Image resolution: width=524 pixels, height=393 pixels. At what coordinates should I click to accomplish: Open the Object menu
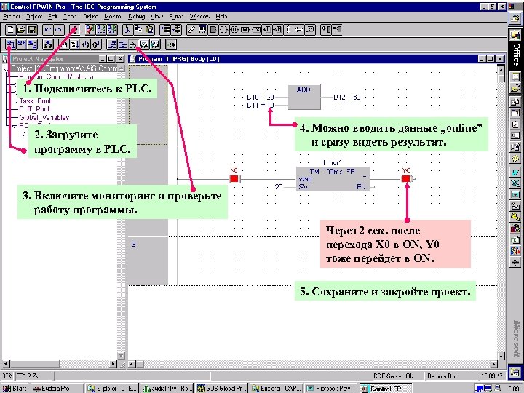coord(34,16)
